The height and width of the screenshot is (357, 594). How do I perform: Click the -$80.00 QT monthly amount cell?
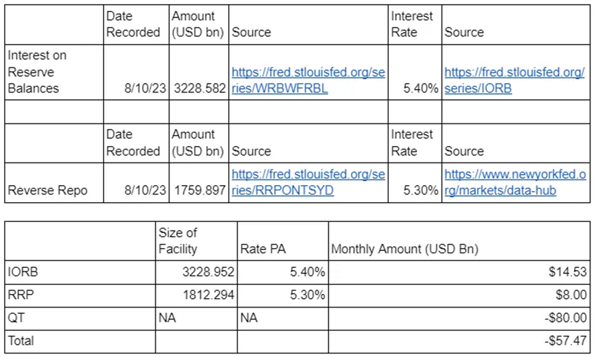point(459,319)
